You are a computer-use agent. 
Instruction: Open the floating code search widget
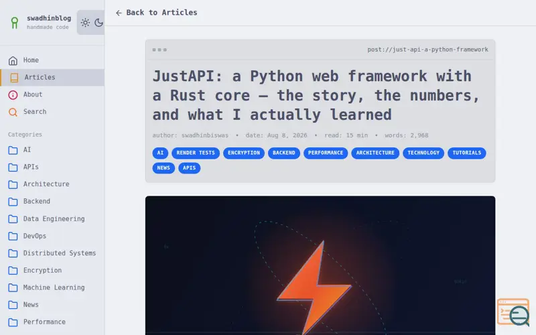point(513,312)
